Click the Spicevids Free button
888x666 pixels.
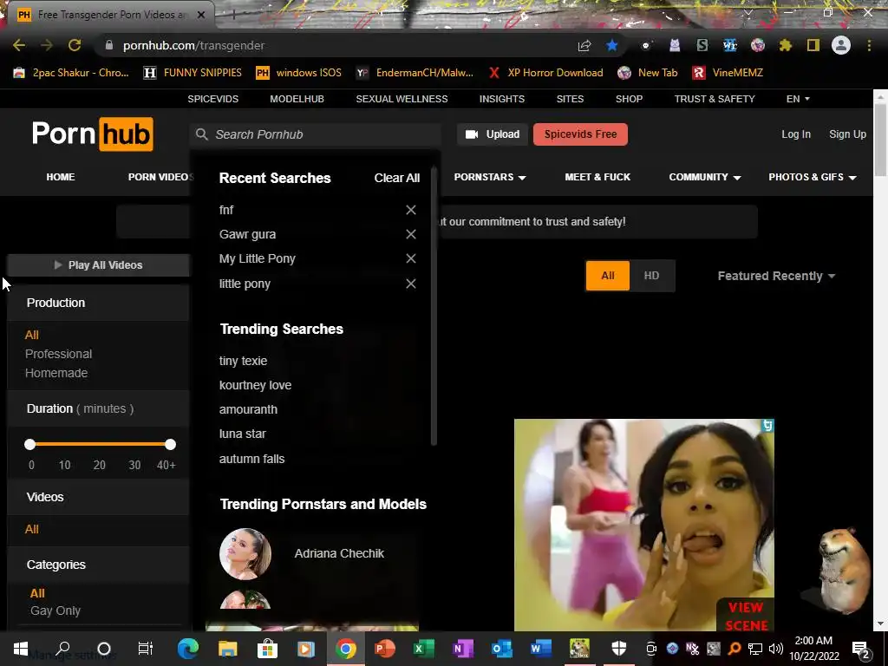(580, 134)
